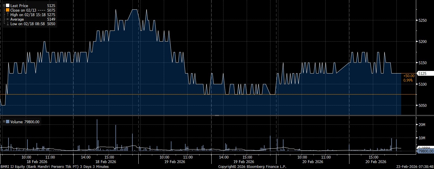Image resolution: width=434 pixels, height=169 pixels.
Task: Grab the pane divider handle between charts
Action: (217, 116)
